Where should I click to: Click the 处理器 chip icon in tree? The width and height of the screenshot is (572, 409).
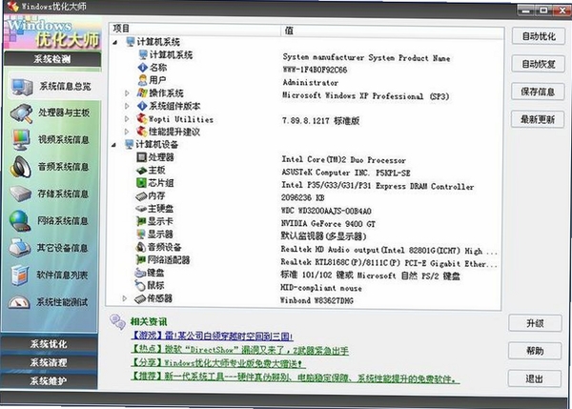(x=141, y=157)
